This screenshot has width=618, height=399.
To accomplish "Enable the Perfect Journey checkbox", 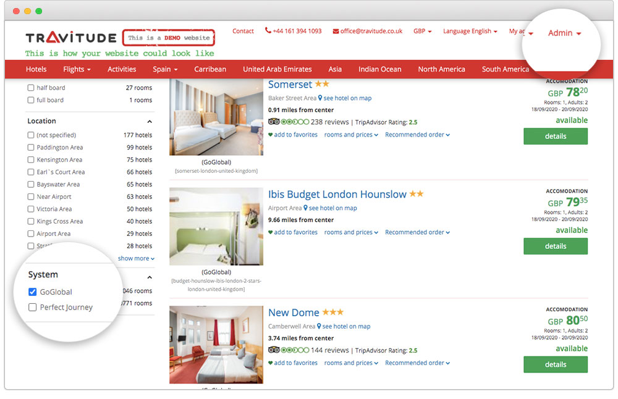I will click(x=33, y=307).
